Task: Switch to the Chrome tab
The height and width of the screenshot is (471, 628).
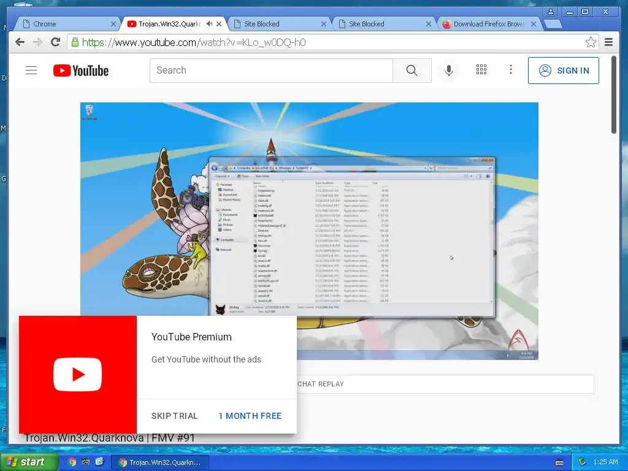Action: [x=66, y=24]
